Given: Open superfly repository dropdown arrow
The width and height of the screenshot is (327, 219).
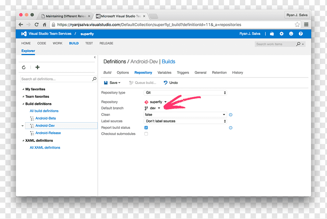Looking at the screenshot, I should (165, 102).
